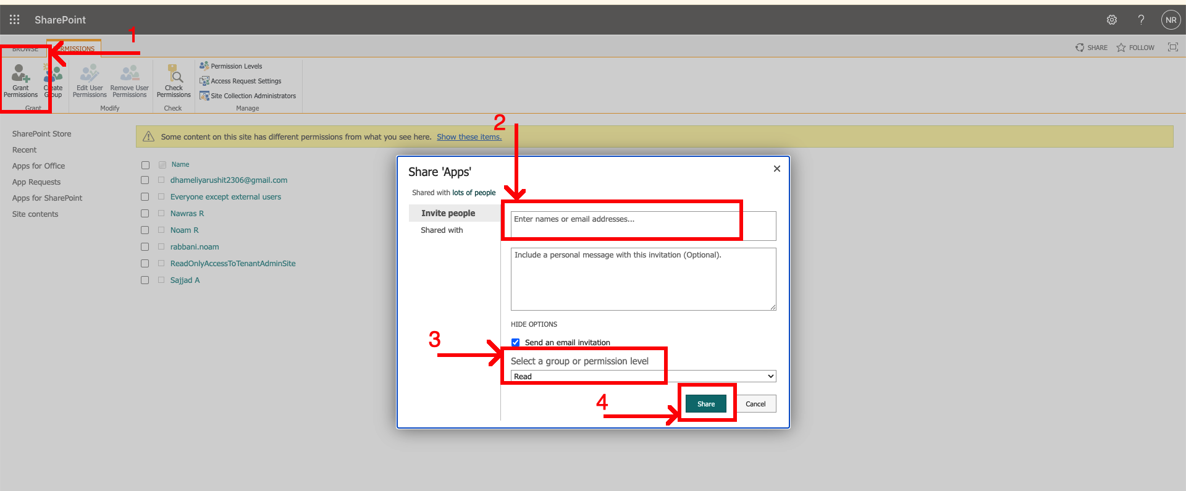Viewport: 1186px width, 491px height.
Task: Click the personal message text area
Action: click(x=643, y=279)
